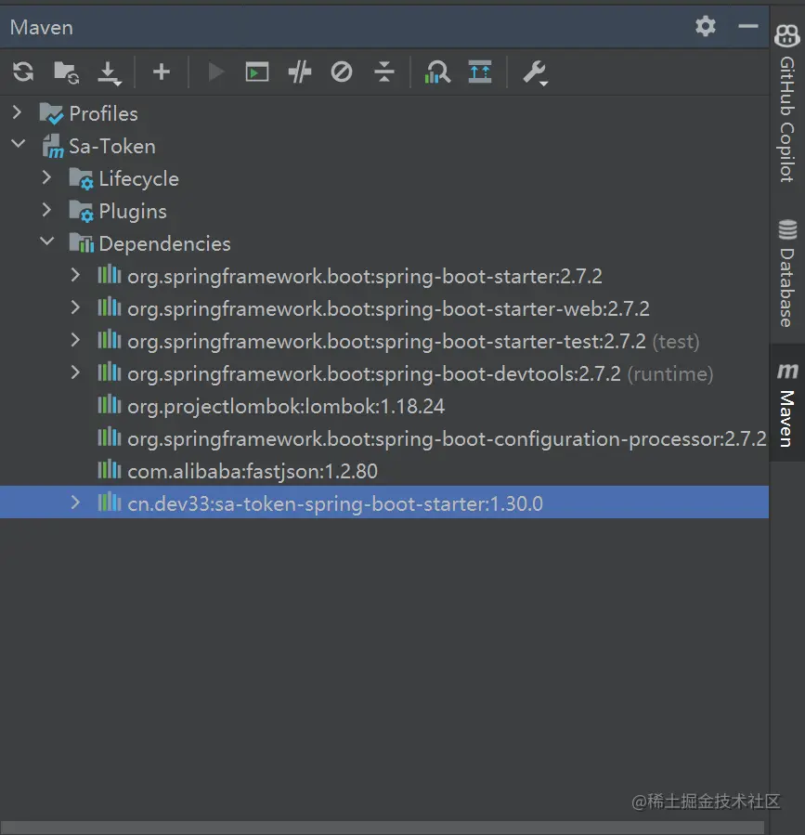Screen dimensions: 805x835
Task: Toggle skip tests mode icon
Action: [x=342, y=72]
